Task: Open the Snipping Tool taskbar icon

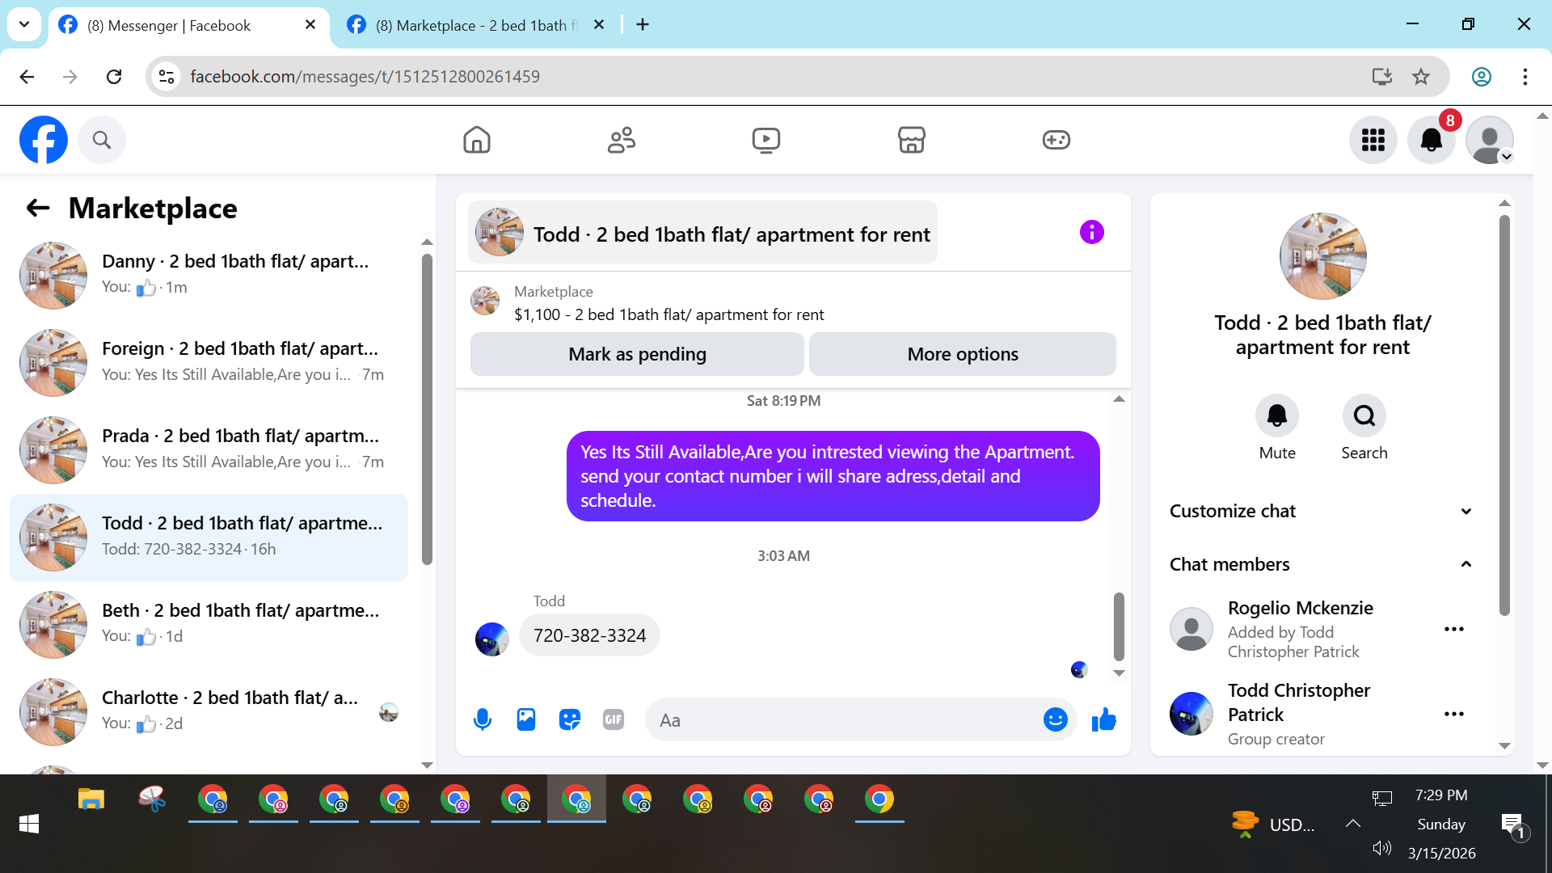Action: pyautogui.click(x=152, y=799)
